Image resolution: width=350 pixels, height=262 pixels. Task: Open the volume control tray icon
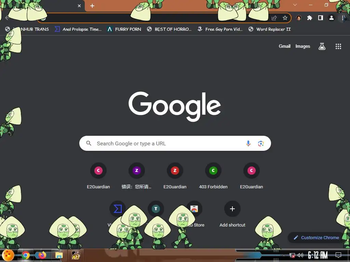click(x=300, y=255)
